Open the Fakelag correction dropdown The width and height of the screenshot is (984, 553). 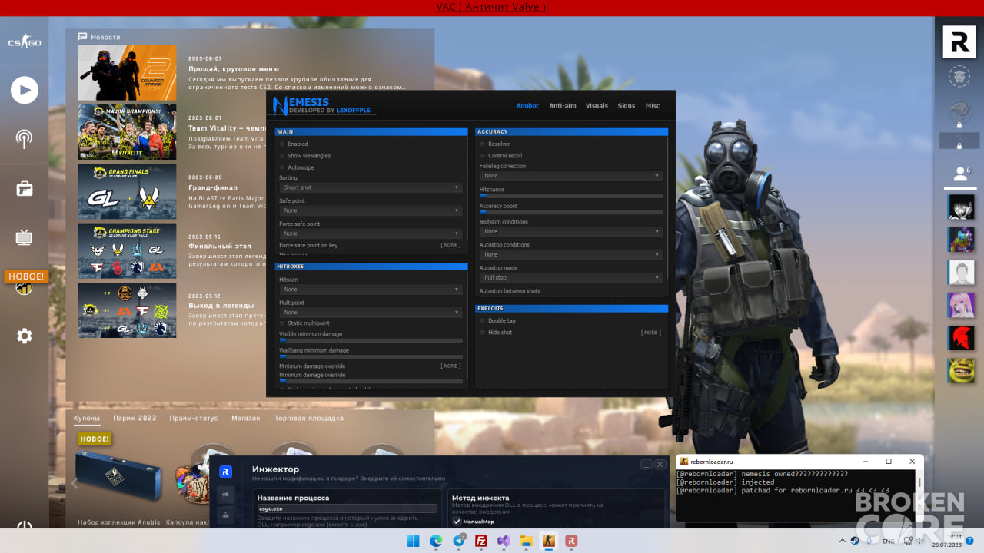[571, 176]
